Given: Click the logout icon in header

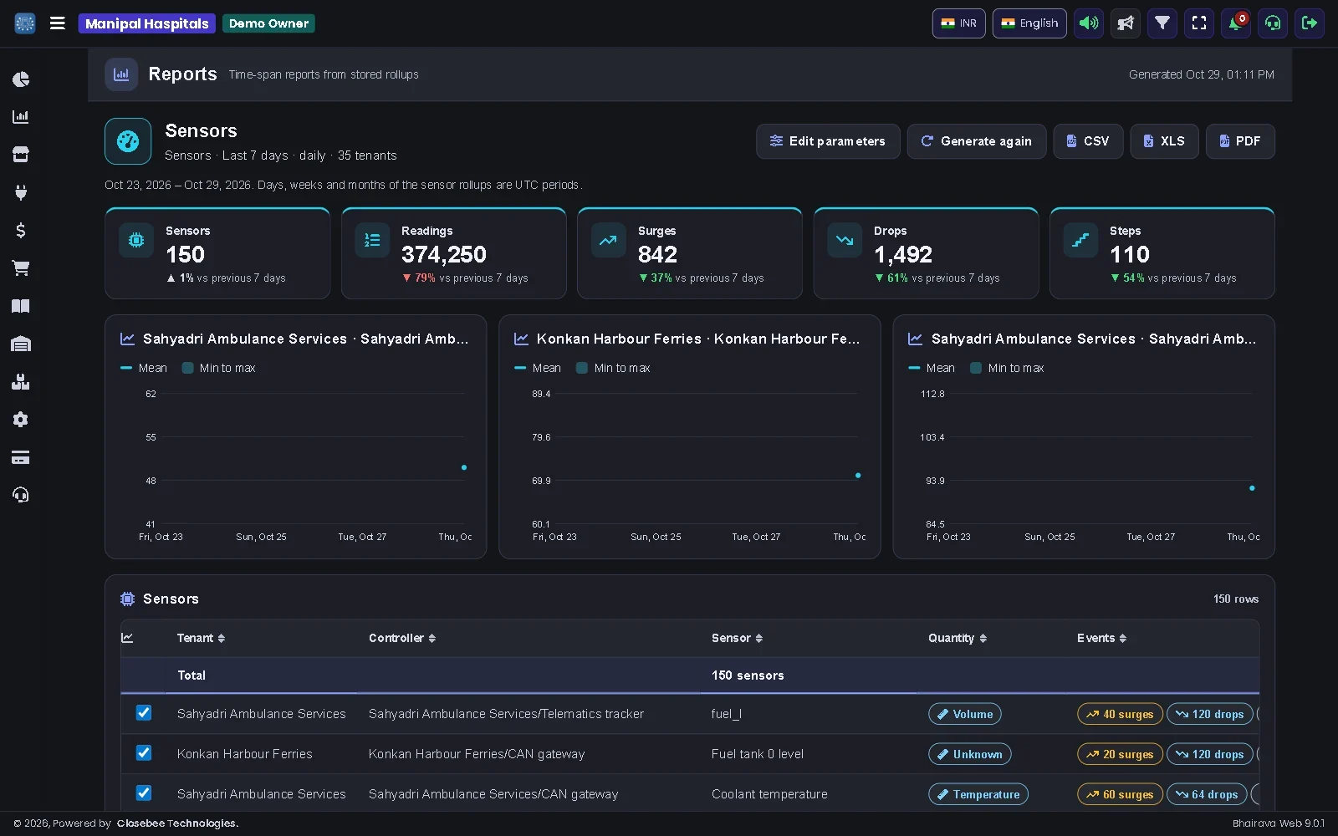Looking at the screenshot, I should (1310, 23).
